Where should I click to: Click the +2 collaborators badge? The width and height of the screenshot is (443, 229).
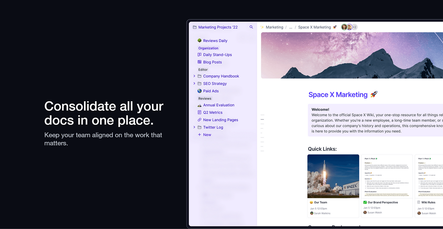[355, 27]
